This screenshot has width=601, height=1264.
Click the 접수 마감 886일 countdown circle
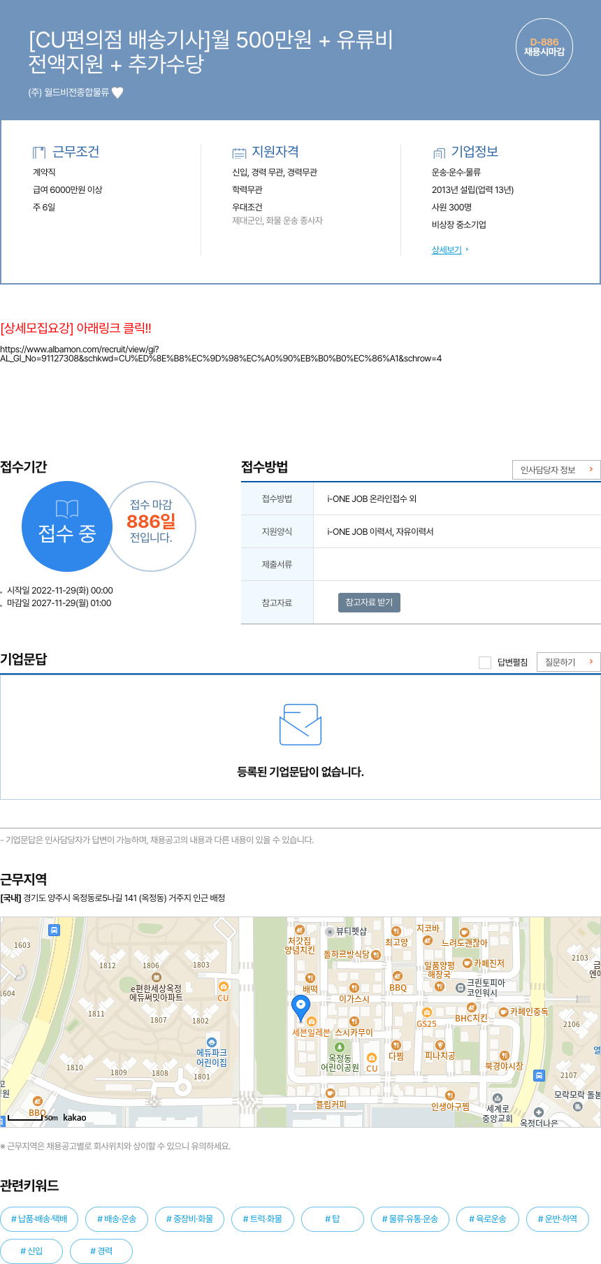pyautogui.click(x=151, y=526)
